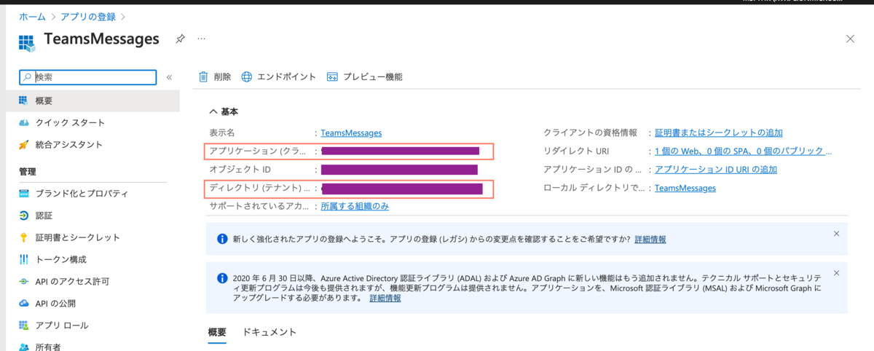This screenshot has width=874, height=351.
Task: Click the アプリ ロール grid icon
Action: pyautogui.click(x=23, y=325)
